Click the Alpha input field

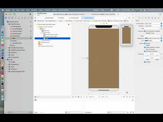coord(152,36)
